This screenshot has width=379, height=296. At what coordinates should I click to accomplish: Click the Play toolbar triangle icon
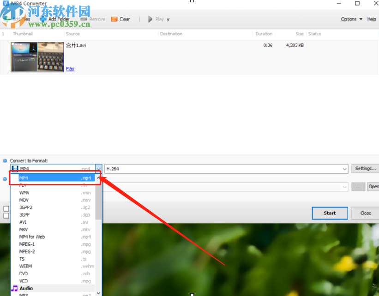150,19
